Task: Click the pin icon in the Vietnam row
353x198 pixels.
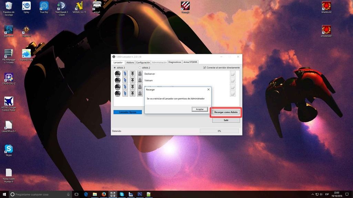Action: [133, 80]
